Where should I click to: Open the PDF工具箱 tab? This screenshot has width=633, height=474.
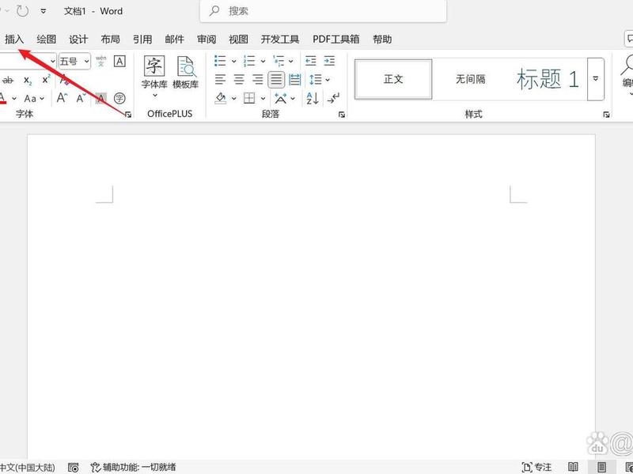(x=335, y=39)
